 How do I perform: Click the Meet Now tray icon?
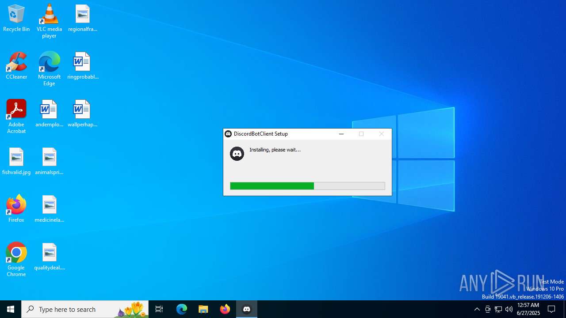(x=488, y=309)
